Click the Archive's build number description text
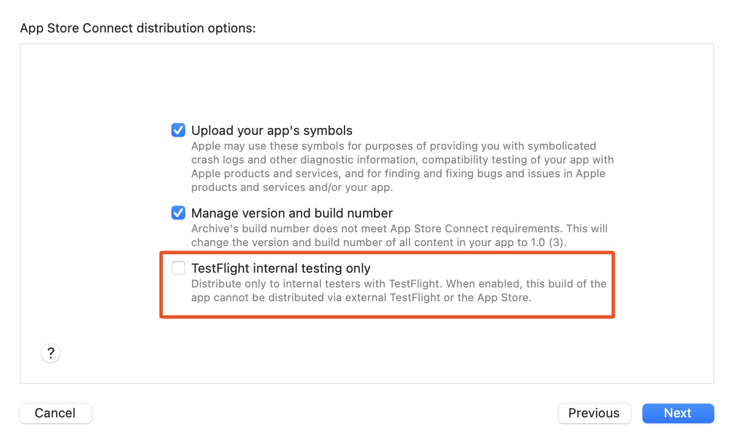 tap(400, 235)
